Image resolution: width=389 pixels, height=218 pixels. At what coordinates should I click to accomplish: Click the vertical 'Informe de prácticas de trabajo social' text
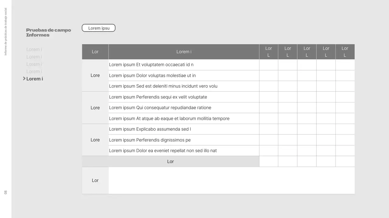tap(5, 32)
